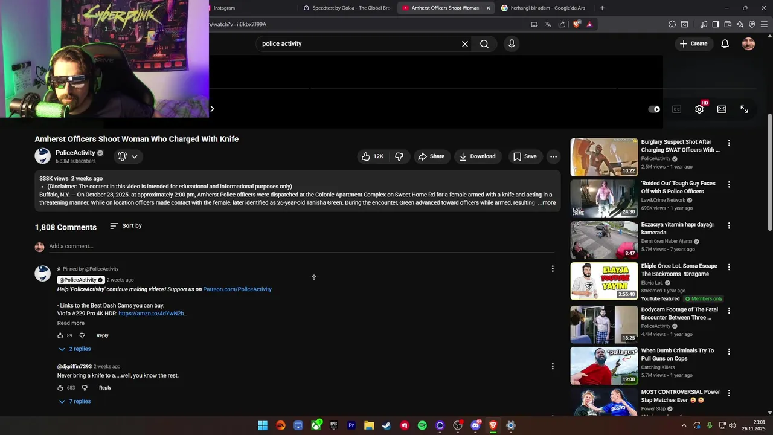Switch to theater mode
Image resolution: width=773 pixels, height=435 pixels.
click(x=722, y=109)
